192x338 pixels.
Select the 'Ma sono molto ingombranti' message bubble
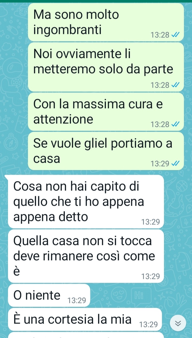(106, 22)
